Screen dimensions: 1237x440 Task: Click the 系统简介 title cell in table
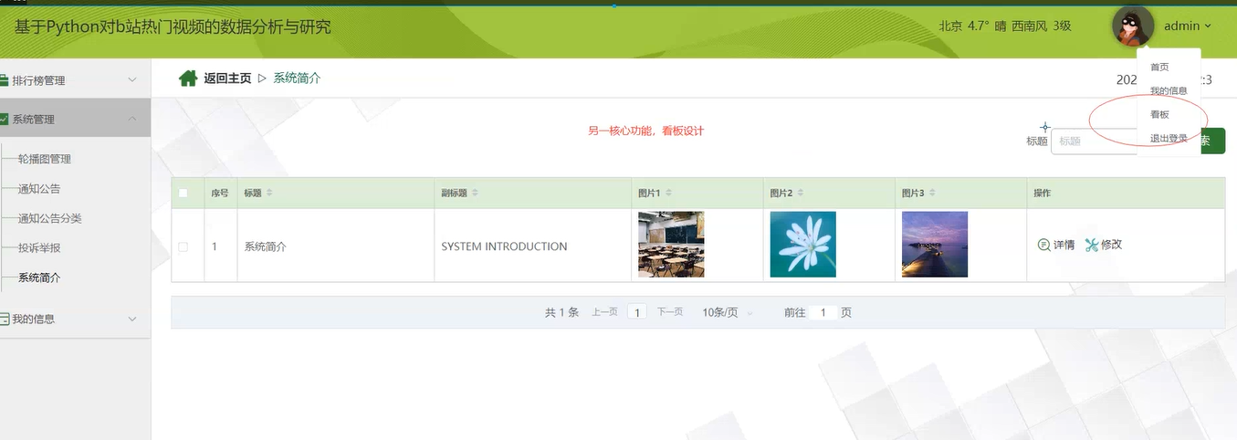click(265, 246)
